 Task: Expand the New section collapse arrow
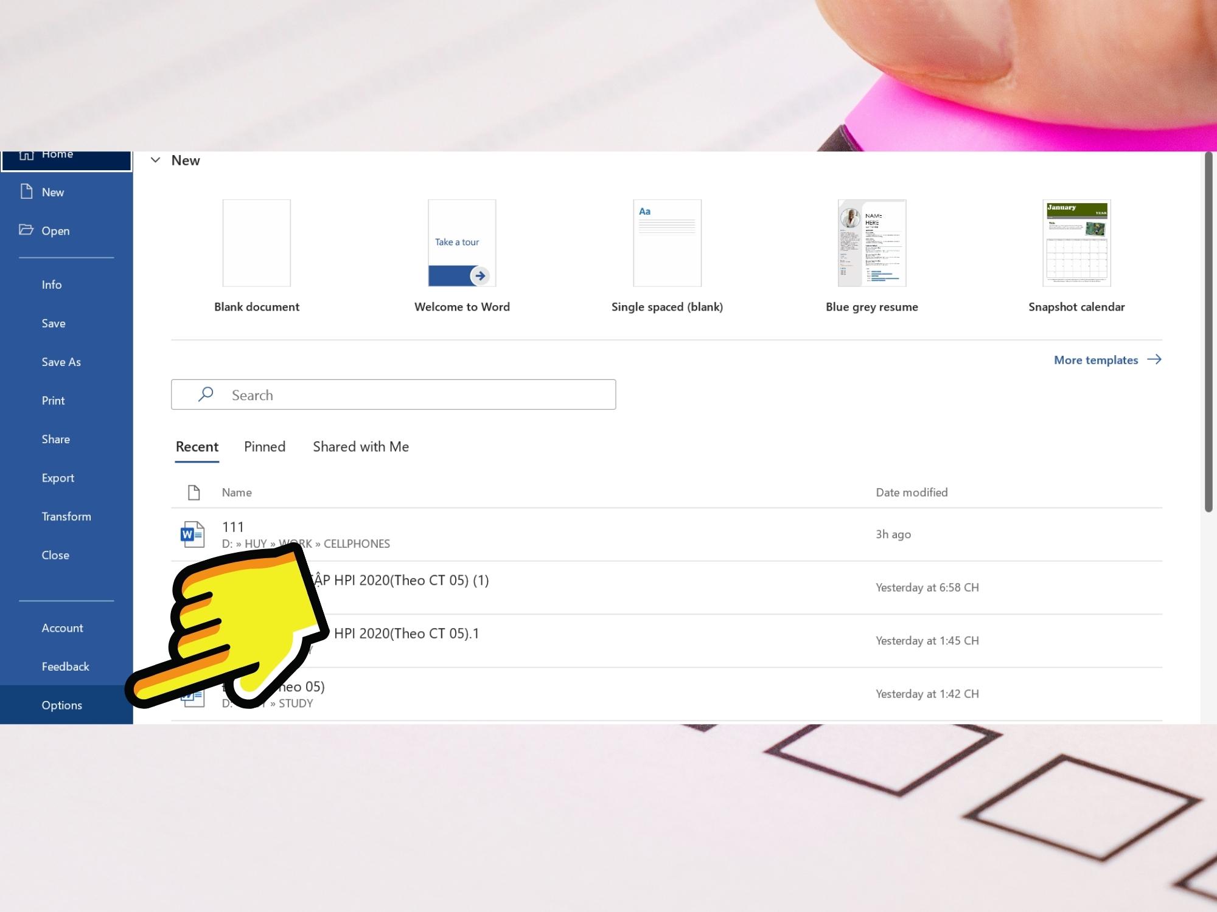[155, 160]
